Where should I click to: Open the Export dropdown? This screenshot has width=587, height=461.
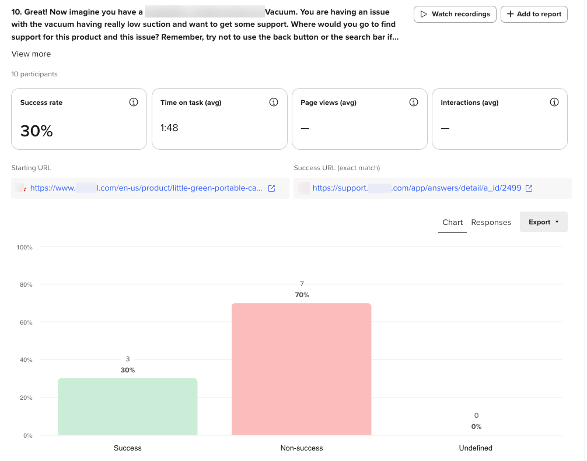[543, 222]
